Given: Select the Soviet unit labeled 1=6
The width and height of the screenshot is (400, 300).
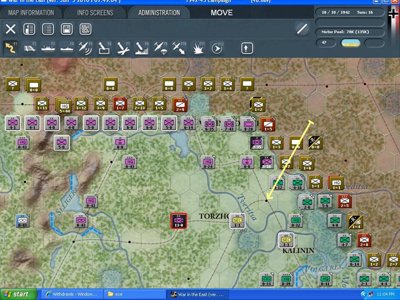Looking at the screenshot, I should (307, 164).
